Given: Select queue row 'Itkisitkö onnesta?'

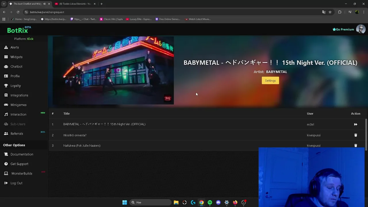Looking at the screenshot, I should pyautogui.click(x=207, y=135).
